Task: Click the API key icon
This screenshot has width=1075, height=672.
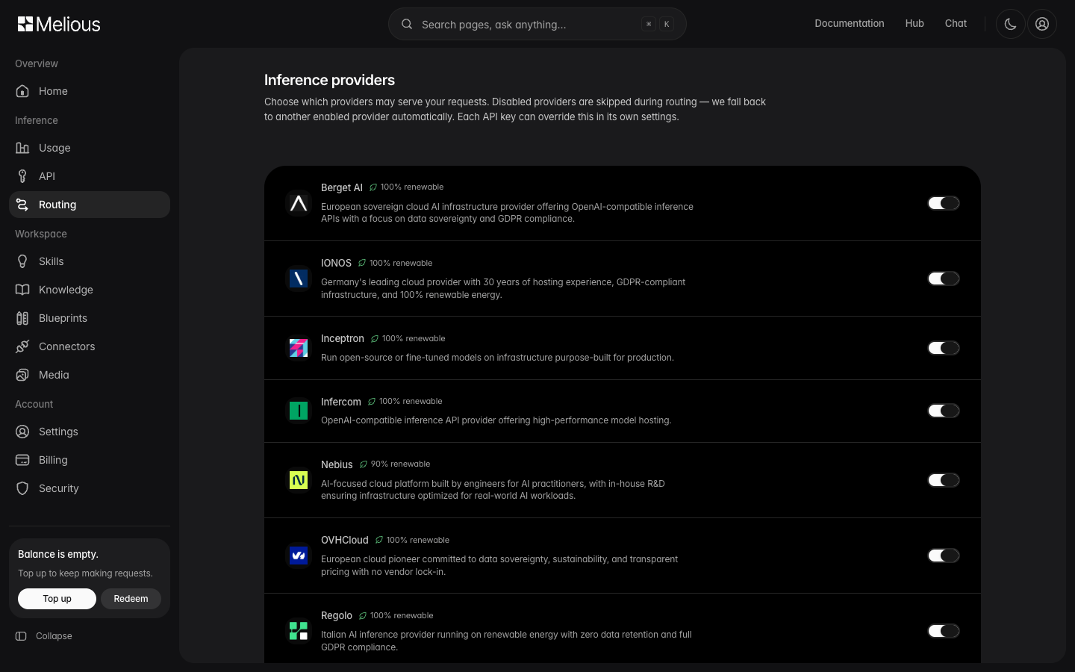Action: (22, 176)
